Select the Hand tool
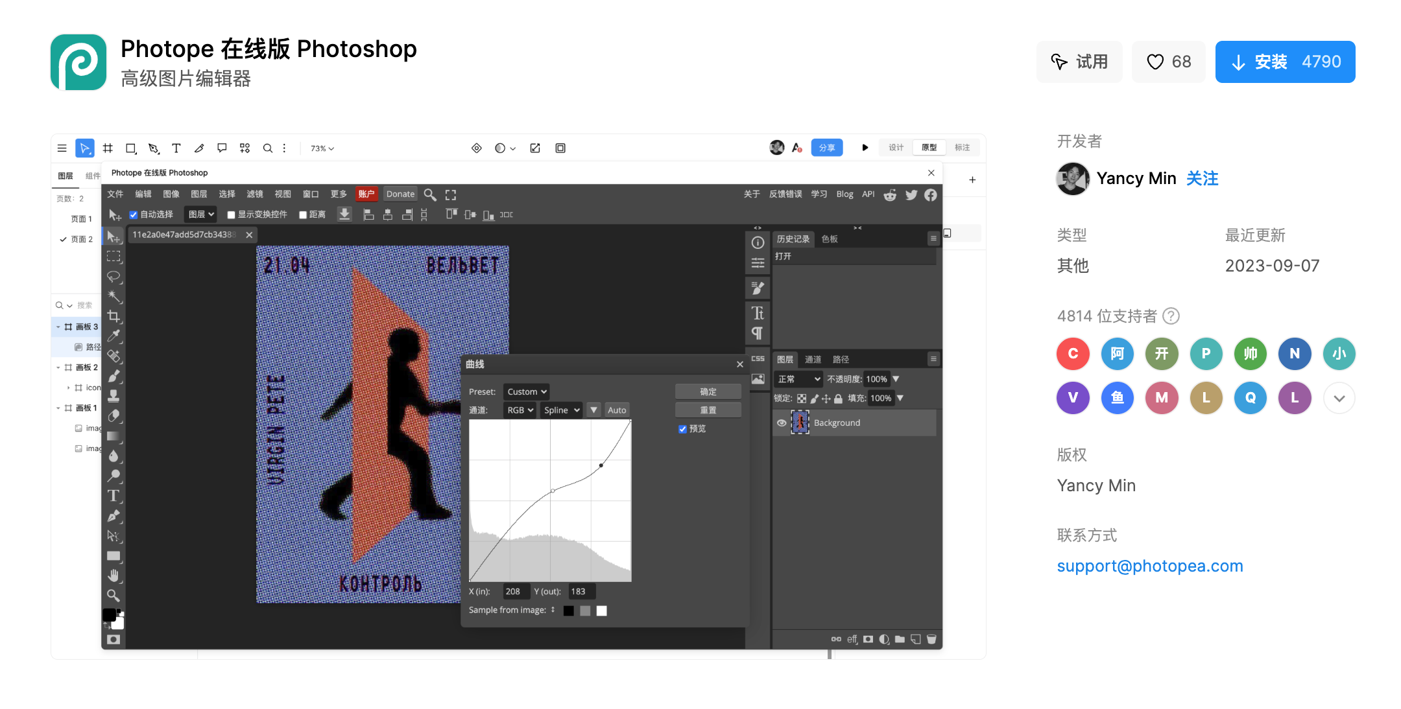This screenshot has width=1401, height=709. point(114,575)
